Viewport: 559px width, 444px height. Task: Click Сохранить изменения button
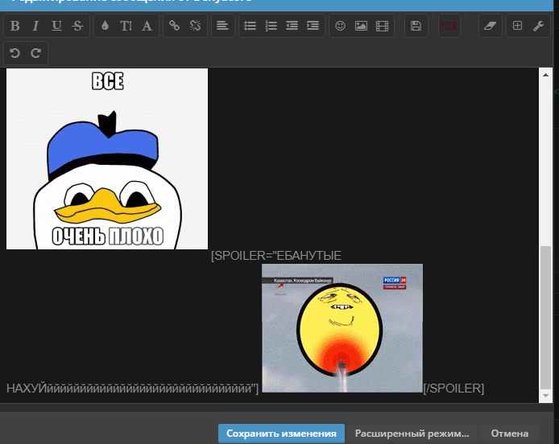tap(281, 434)
